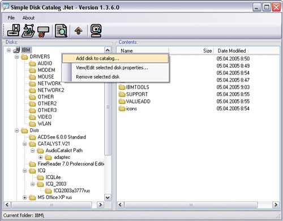Collapse the ICQ folder node
The height and width of the screenshot is (221, 283).
(24, 171)
